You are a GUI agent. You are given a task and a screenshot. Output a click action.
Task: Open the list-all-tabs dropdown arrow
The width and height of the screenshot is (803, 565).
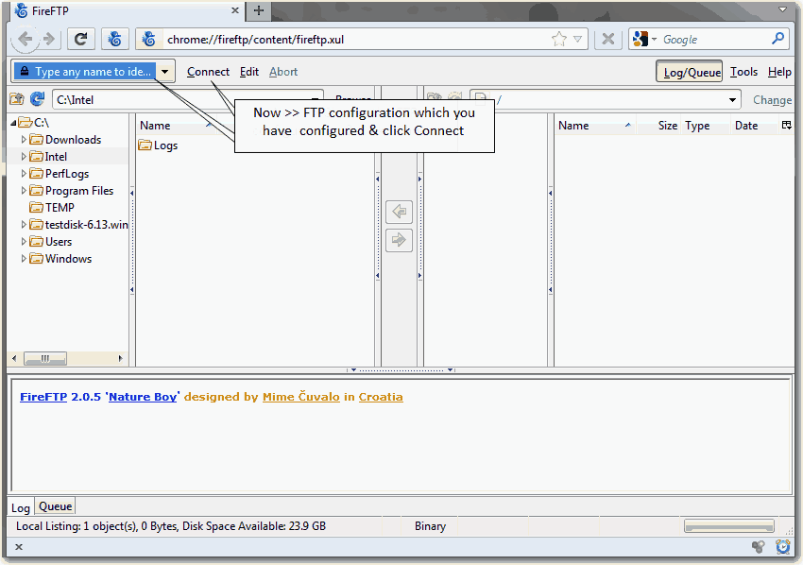[782, 9]
